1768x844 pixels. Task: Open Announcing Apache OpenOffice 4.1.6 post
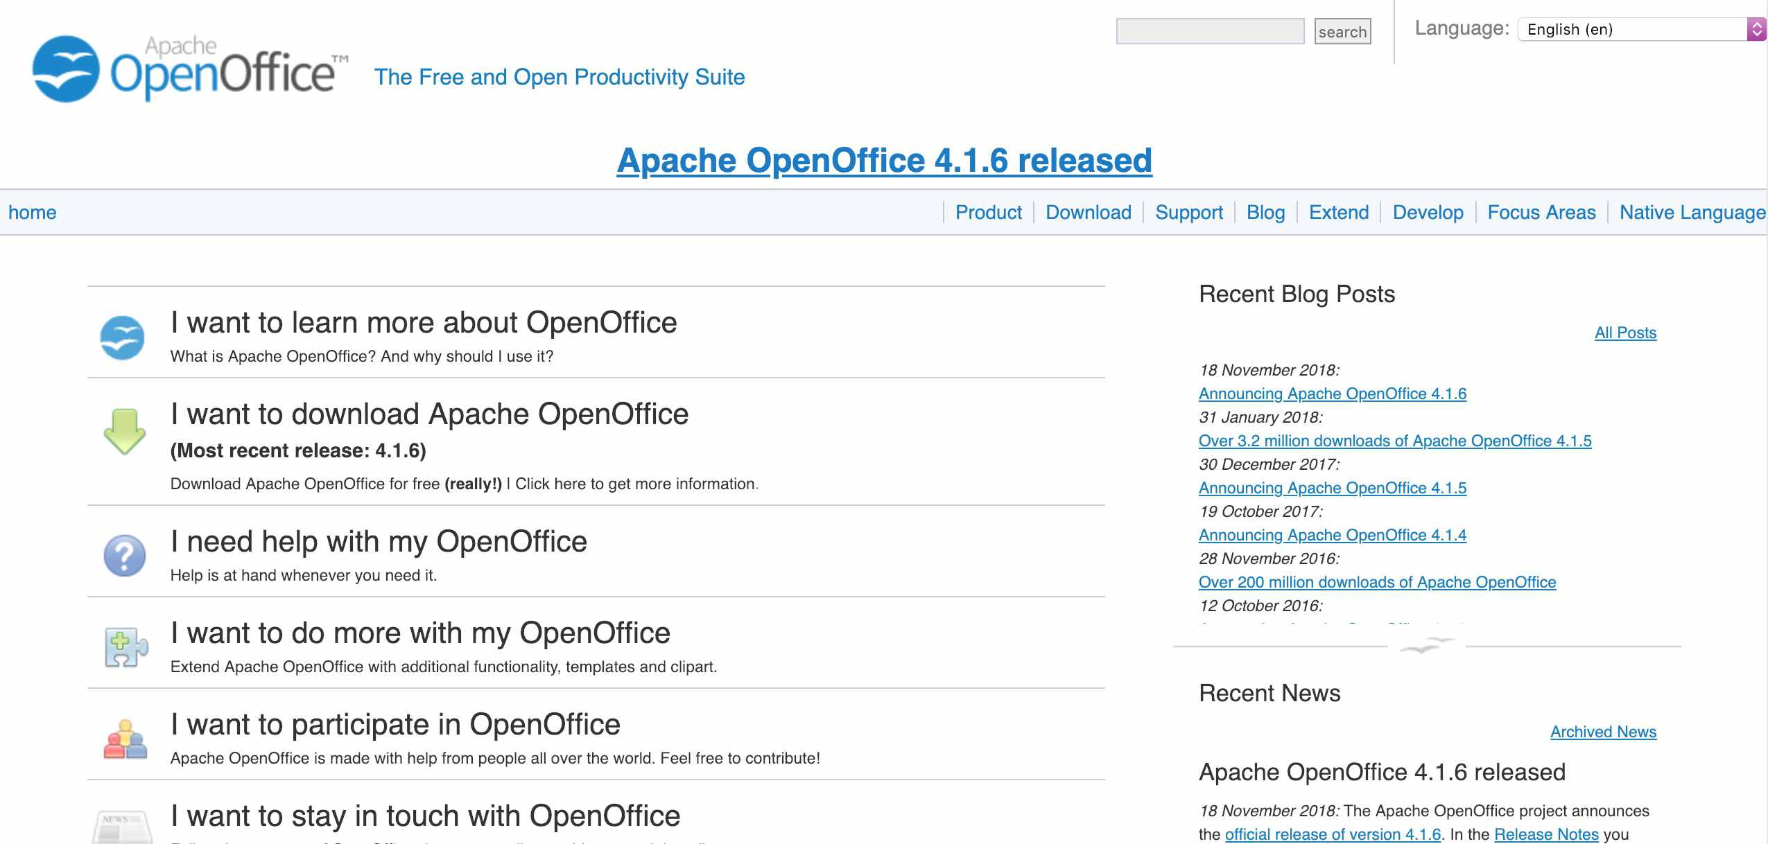tap(1333, 394)
